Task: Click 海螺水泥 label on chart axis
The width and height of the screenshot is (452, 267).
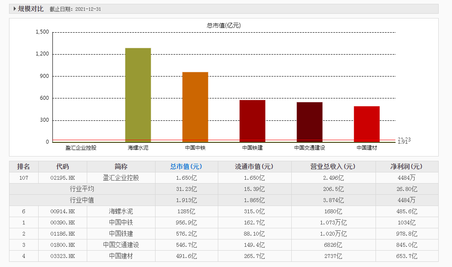Action: [138, 147]
